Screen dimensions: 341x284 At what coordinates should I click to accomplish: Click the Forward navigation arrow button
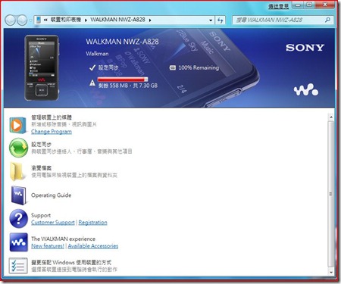tap(22, 20)
